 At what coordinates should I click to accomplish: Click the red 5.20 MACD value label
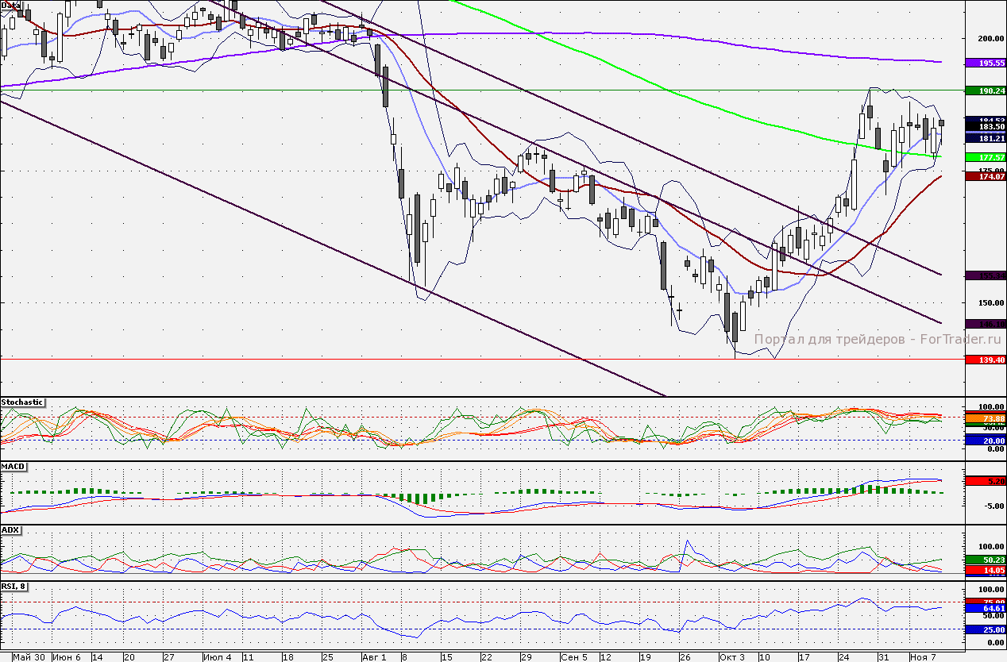coord(986,481)
